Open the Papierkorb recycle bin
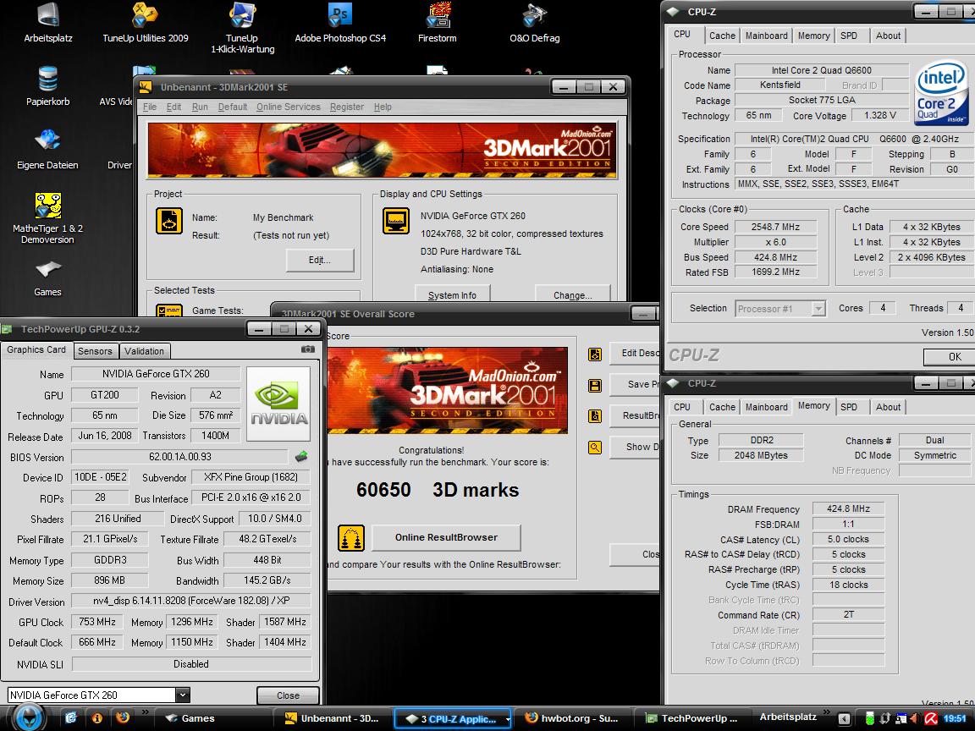975x731 pixels. click(48, 85)
